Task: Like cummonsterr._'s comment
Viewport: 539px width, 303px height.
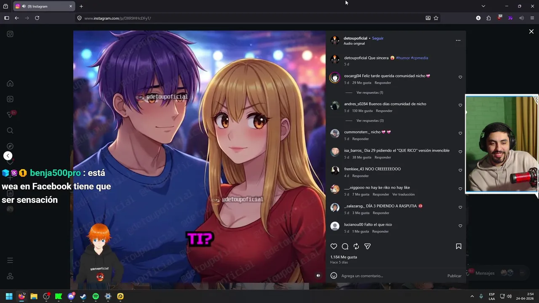Action: 460,133
